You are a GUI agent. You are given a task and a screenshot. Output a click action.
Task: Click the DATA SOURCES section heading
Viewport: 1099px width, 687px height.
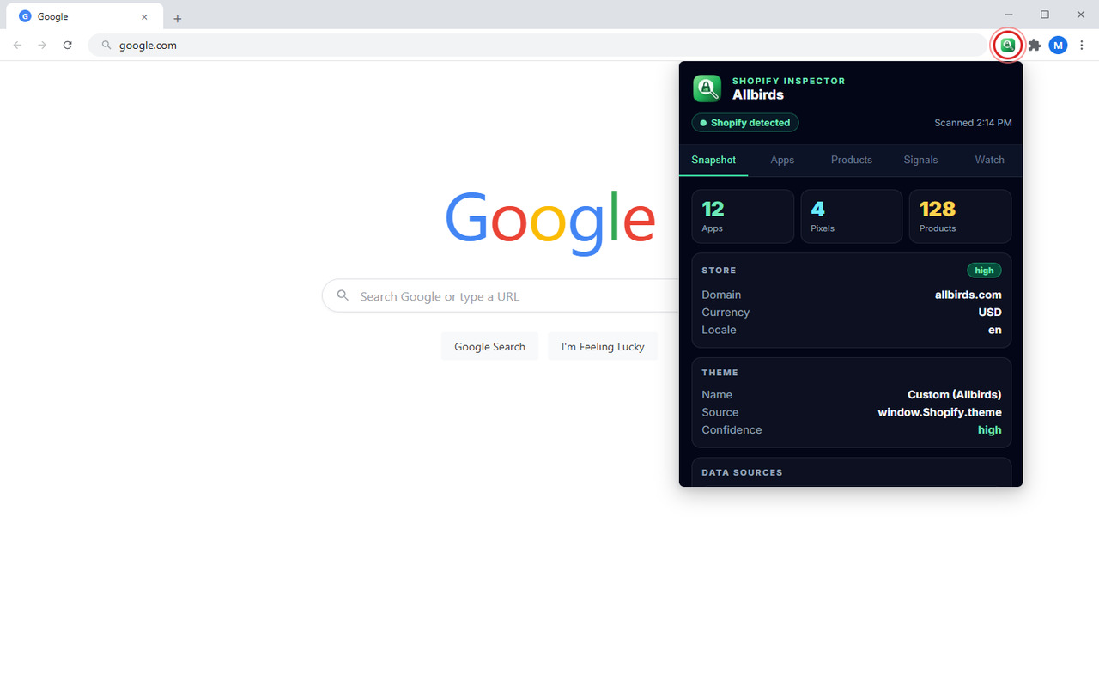pyautogui.click(x=742, y=472)
